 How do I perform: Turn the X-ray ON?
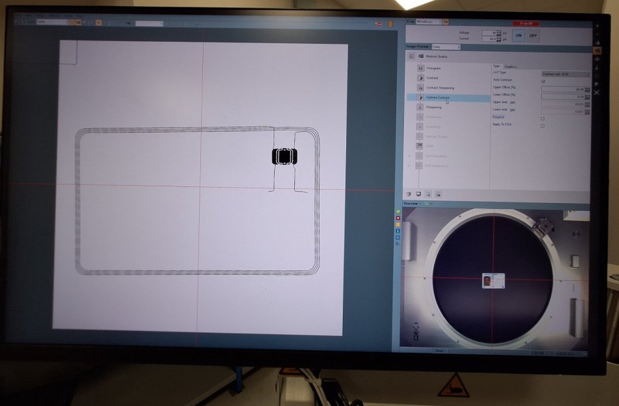click(x=518, y=35)
